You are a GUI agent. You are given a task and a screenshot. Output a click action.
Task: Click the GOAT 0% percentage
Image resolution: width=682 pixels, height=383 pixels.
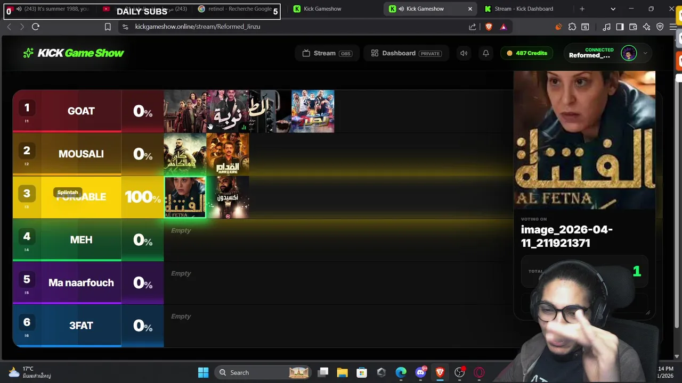(x=142, y=111)
